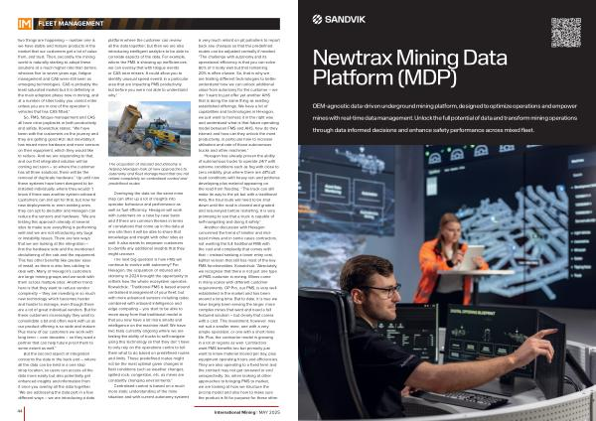Click the orange IM magazine logo

point(25,24)
